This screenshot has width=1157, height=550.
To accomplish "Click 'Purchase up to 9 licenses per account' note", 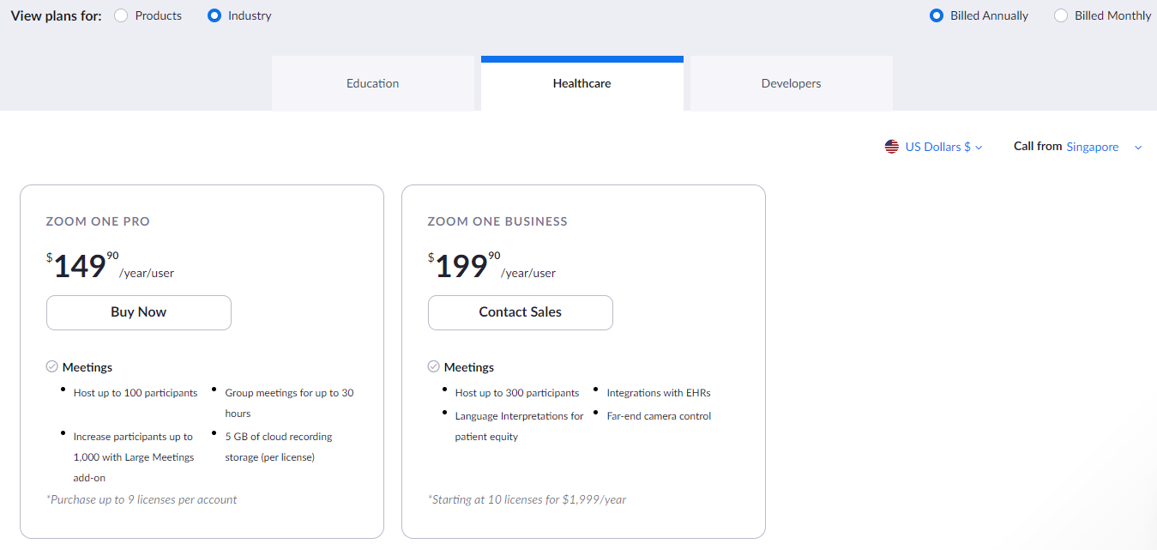I will click(x=142, y=499).
